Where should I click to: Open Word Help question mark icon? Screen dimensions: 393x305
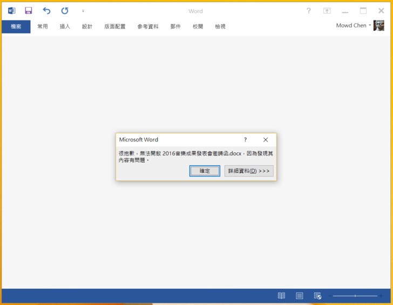309,11
